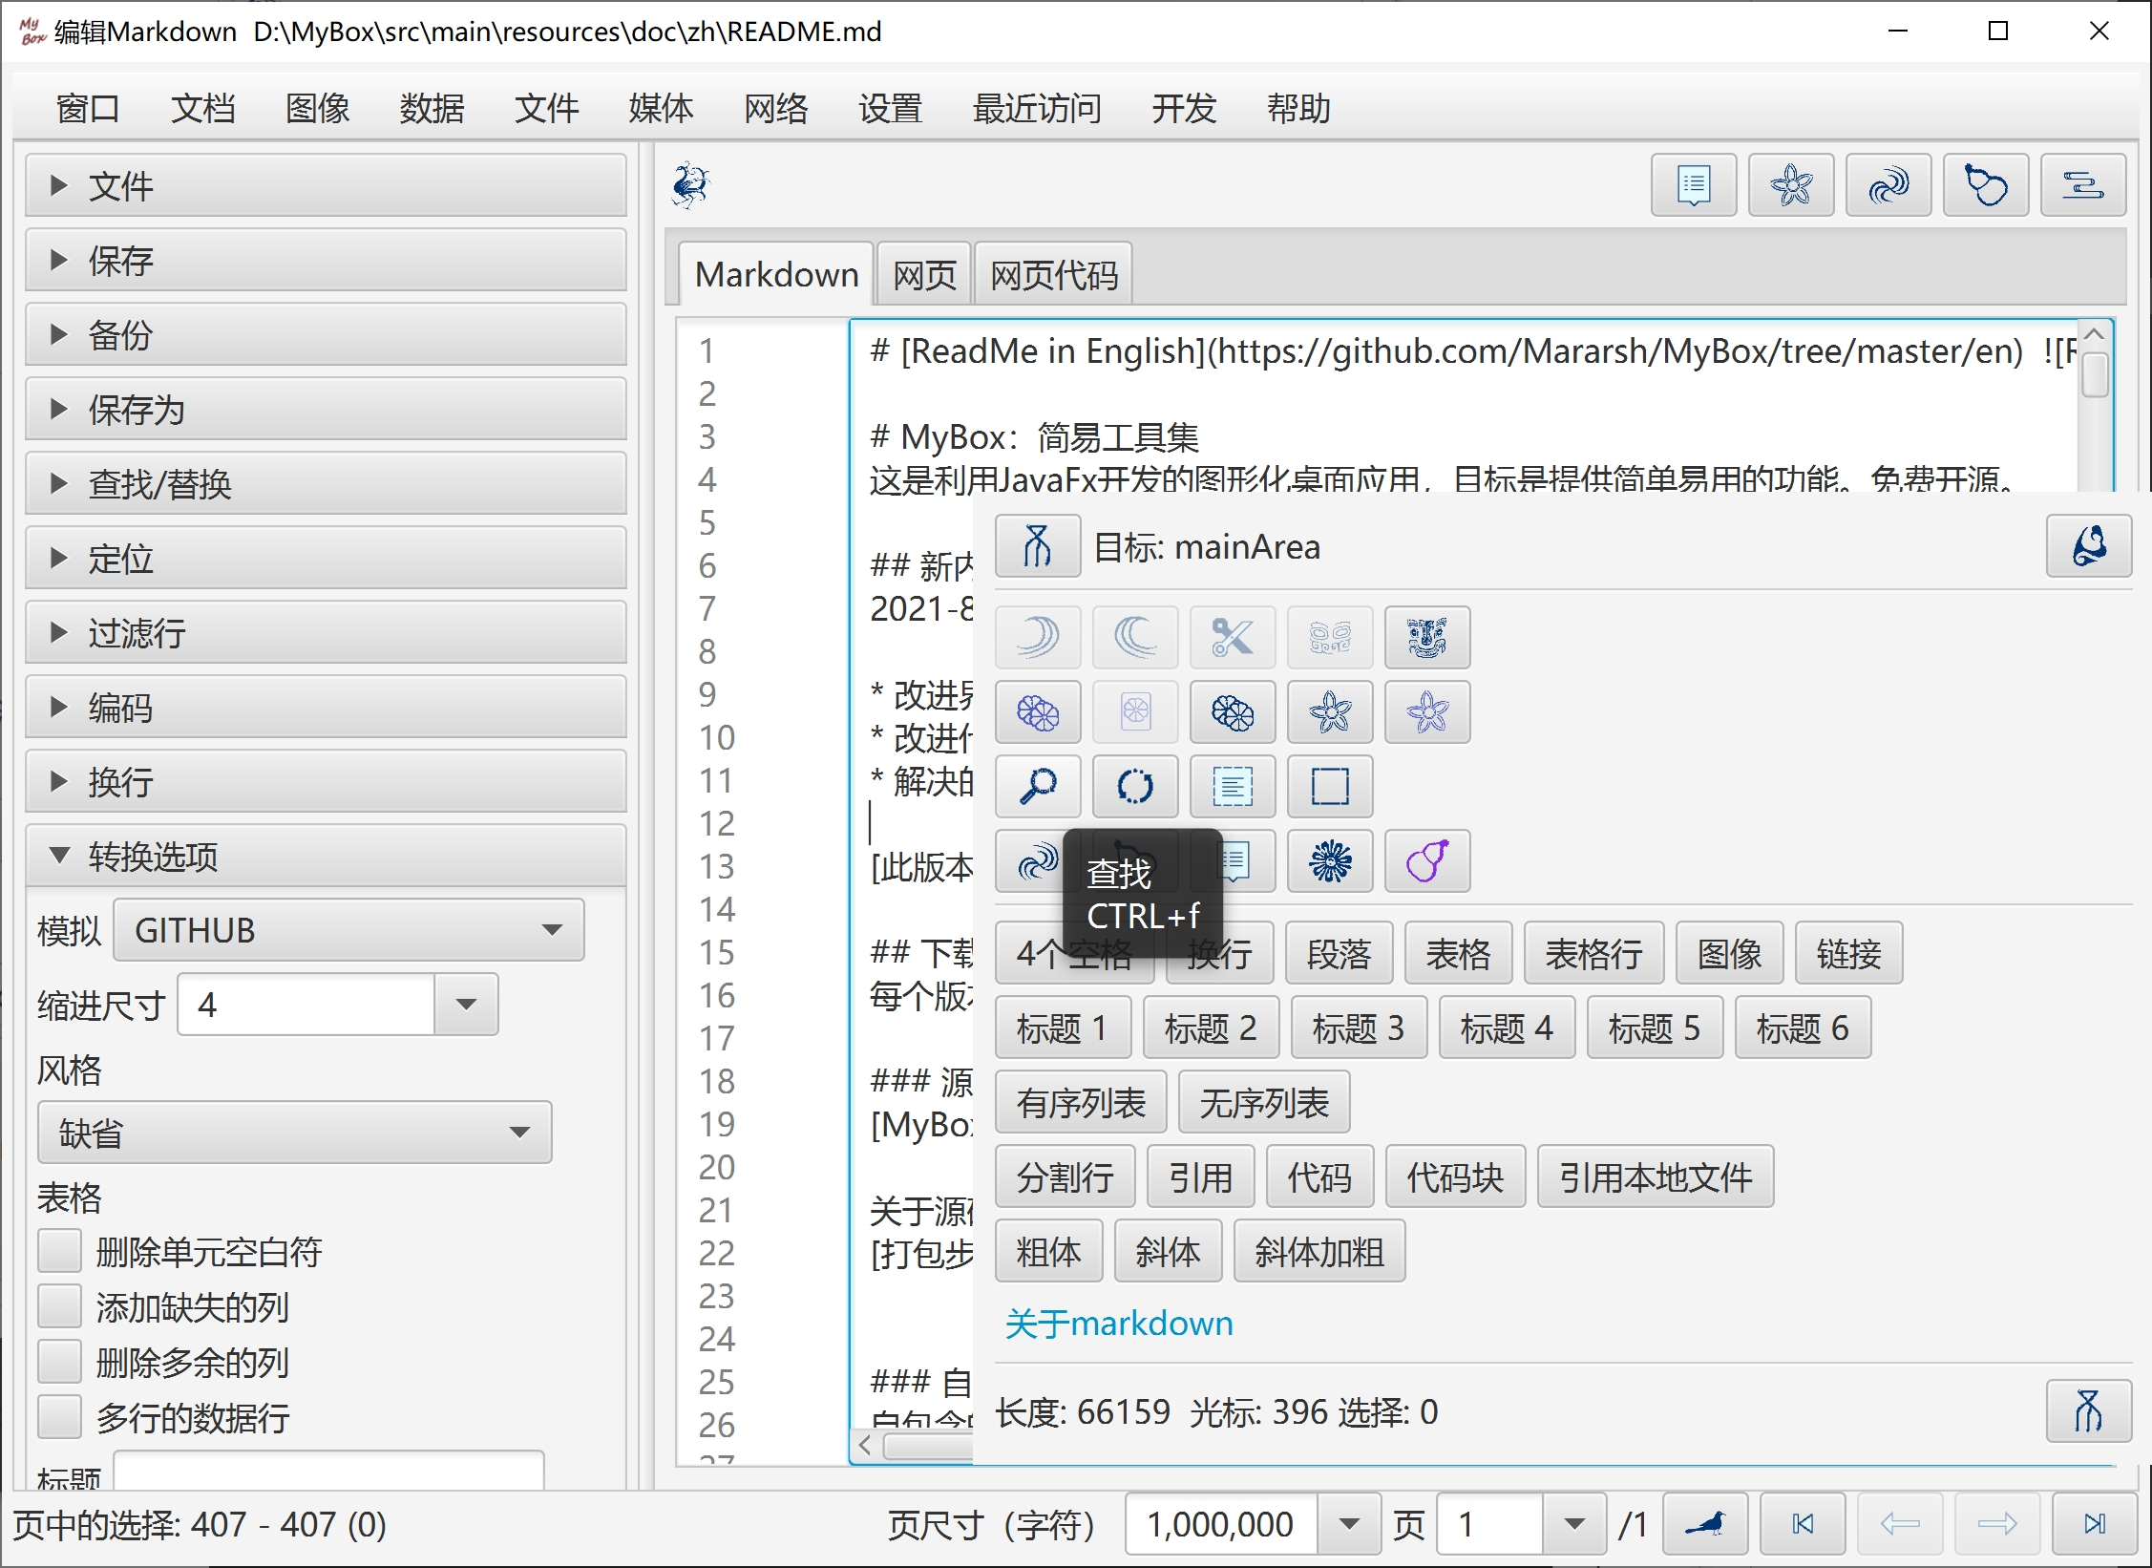Expand the 过滤行 pane
Viewport: 2152px width, 1568px height.
(326, 632)
